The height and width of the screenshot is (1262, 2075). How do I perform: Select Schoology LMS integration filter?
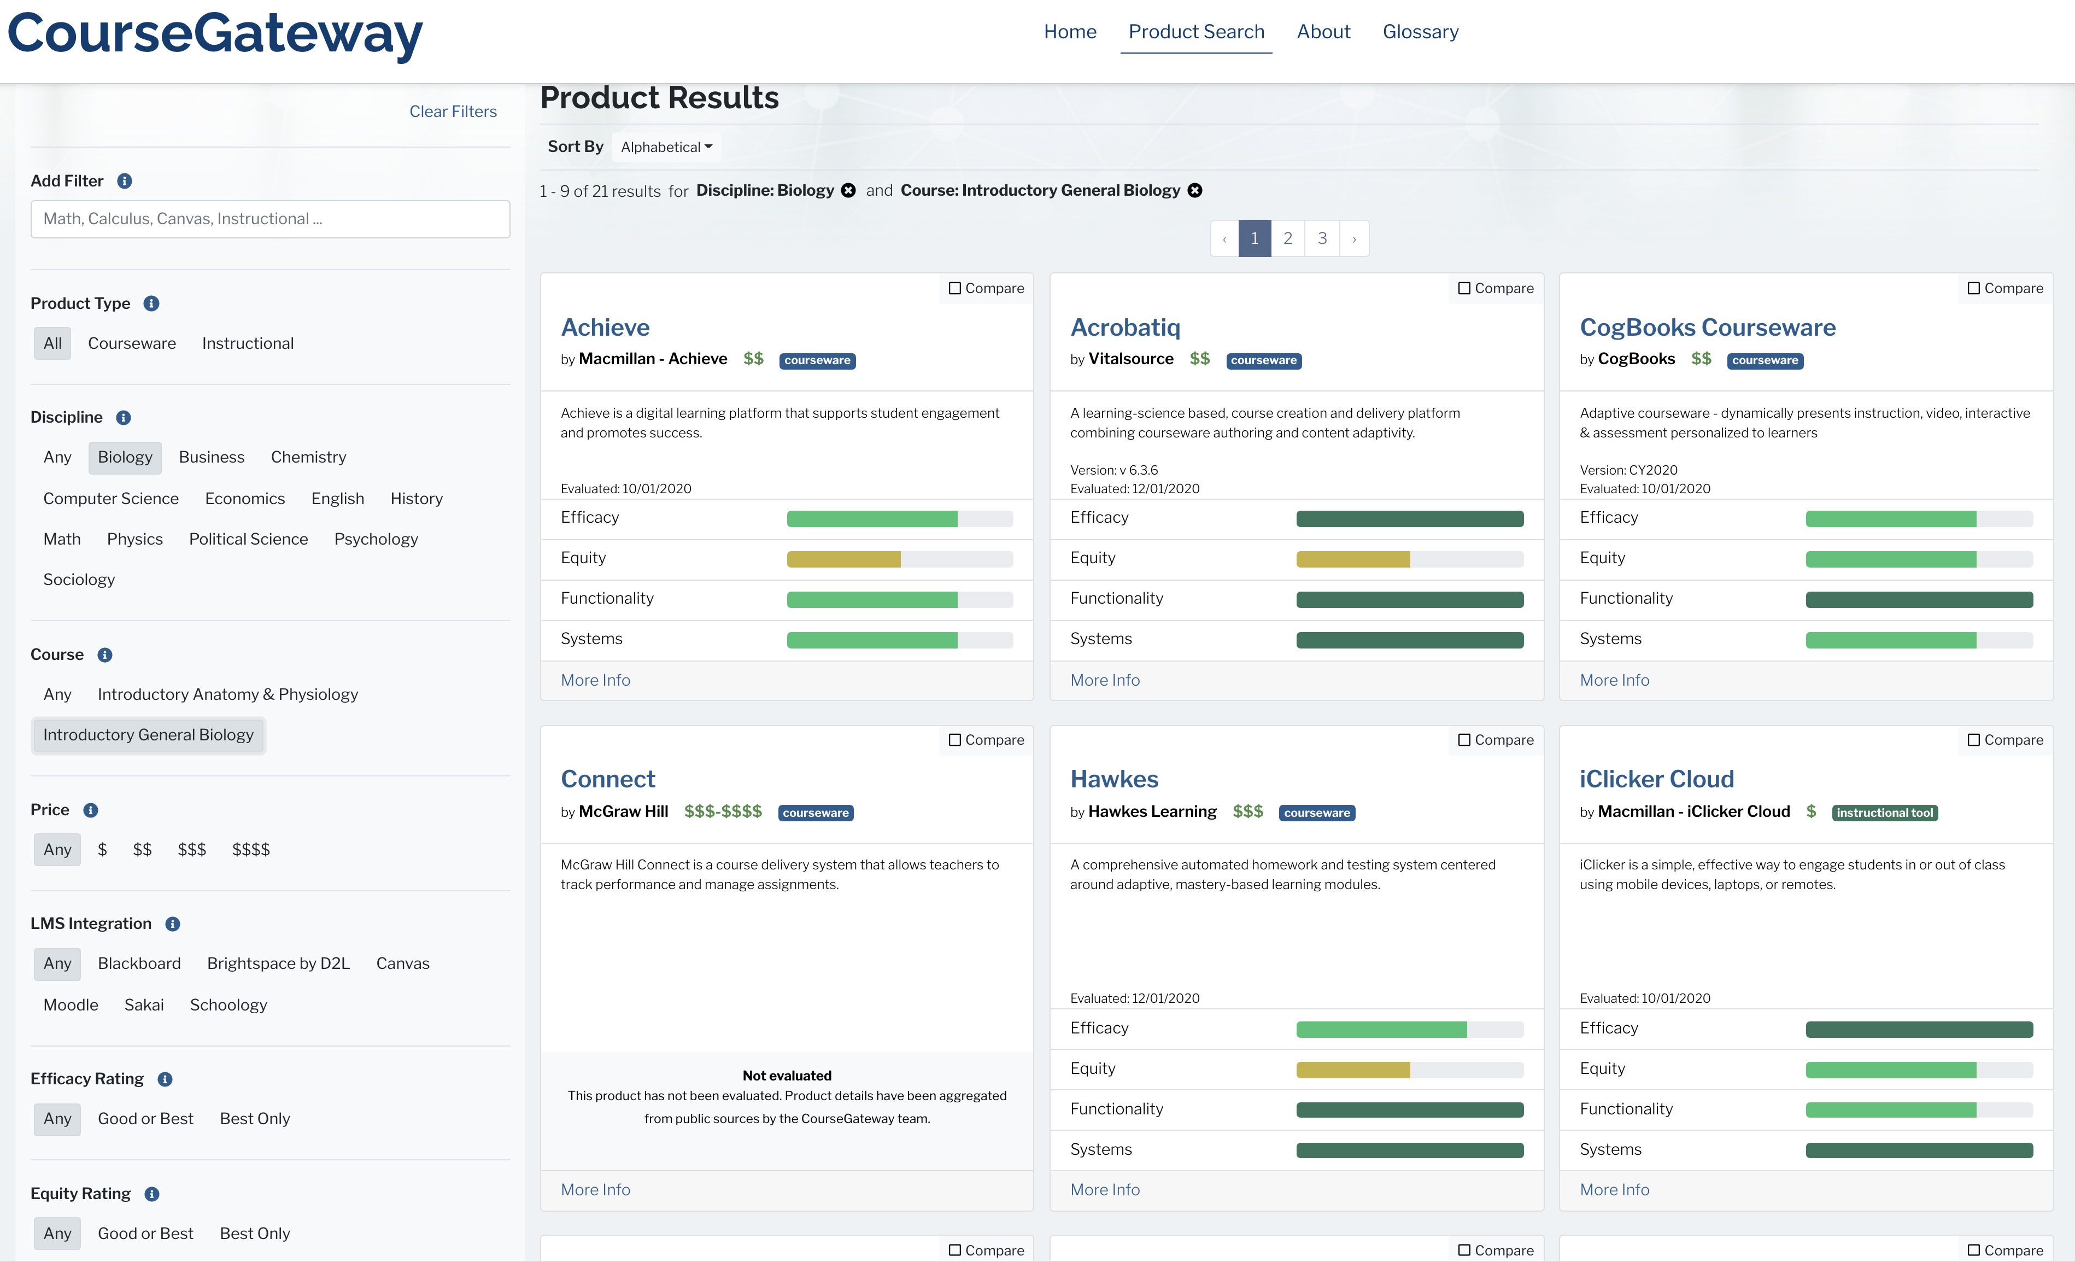tap(228, 1005)
